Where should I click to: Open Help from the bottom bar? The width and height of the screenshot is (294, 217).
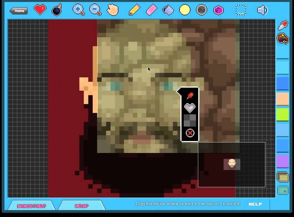(255, 204)
